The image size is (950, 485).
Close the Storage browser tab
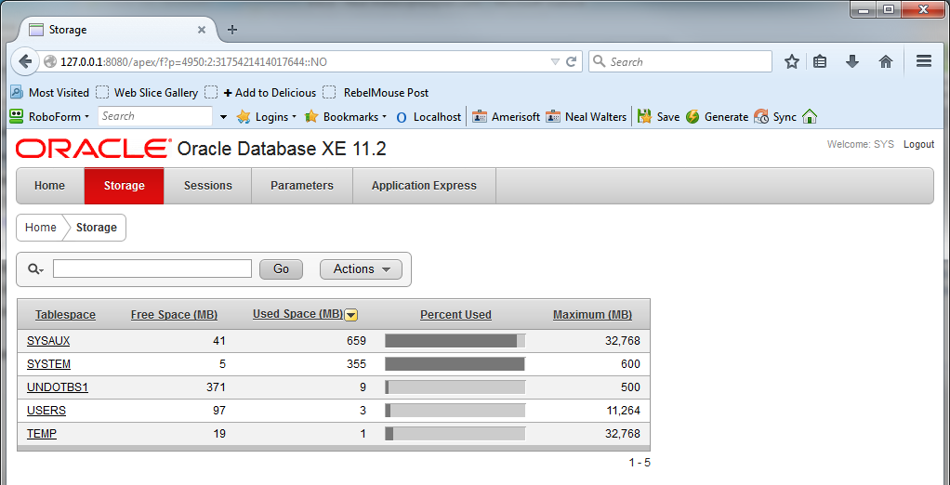pyautogui.click(x=202, y=30)
